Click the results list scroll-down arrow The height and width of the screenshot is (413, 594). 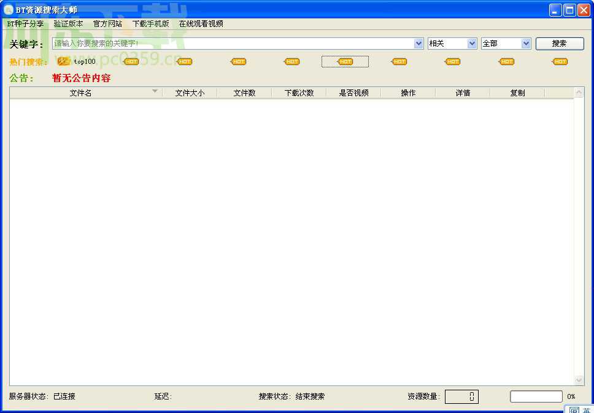[x=579, y=381]
